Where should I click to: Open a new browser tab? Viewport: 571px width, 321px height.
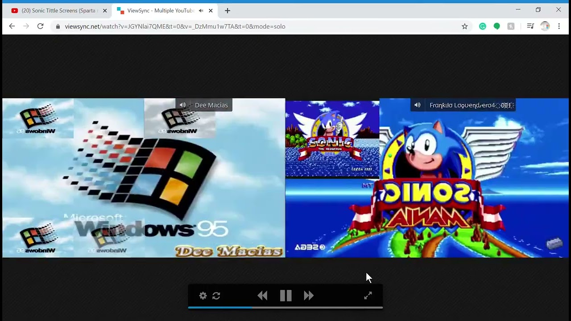(x=228, y=10)
